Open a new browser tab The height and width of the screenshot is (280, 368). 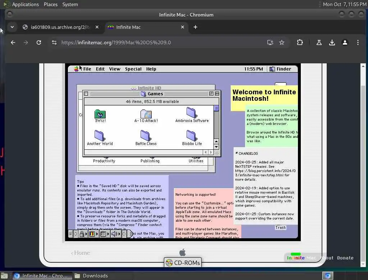click(195, 27)
